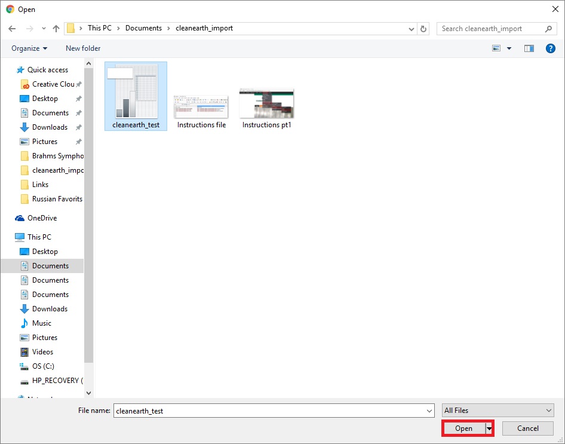
Task: Create a New folder
Action: click(83, 48)
